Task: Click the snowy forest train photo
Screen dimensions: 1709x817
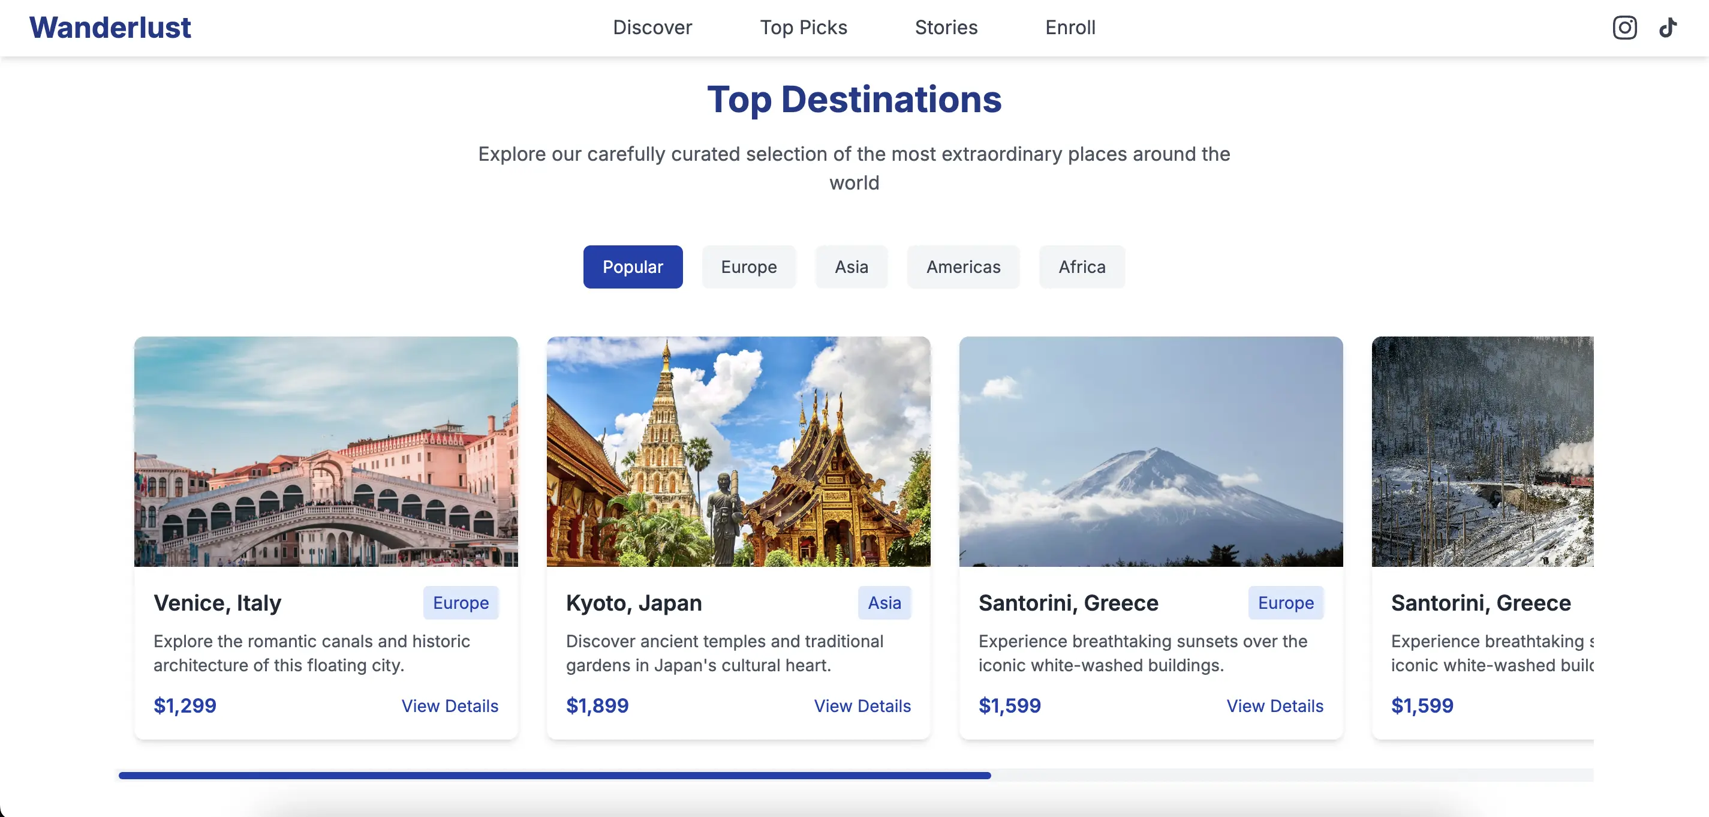Action: (x=1482, y=451)
